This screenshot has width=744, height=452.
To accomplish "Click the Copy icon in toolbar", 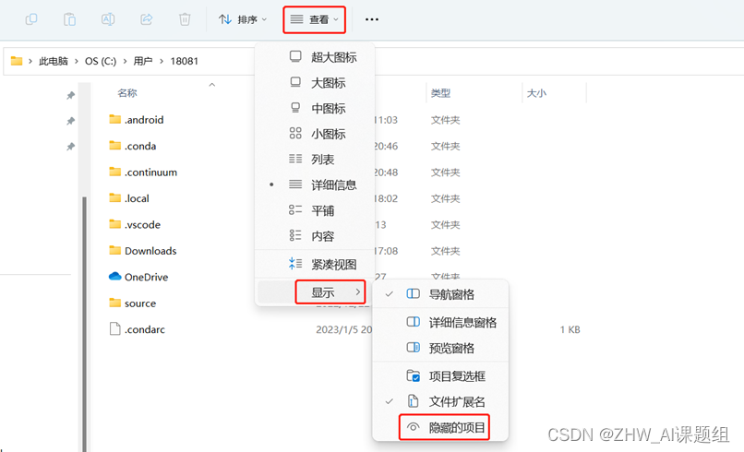I will 31,19.
